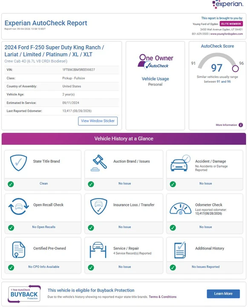Open the Terms & Conditions link

click(x=162, y=297)
